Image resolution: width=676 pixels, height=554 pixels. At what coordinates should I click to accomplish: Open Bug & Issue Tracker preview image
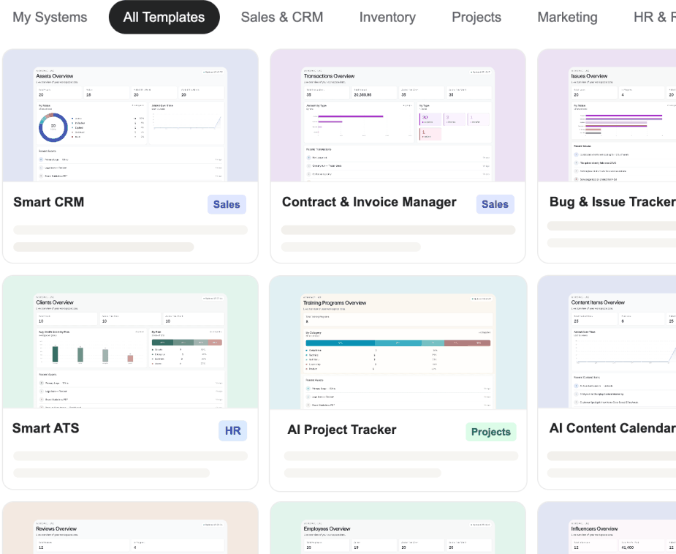pos(607,116)
